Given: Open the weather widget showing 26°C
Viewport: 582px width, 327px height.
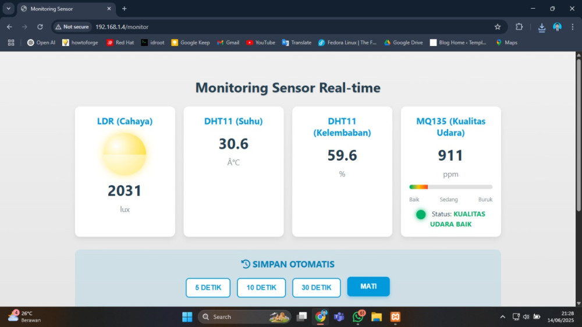Looking at the screenshot, I should click(x=24, y=317).
